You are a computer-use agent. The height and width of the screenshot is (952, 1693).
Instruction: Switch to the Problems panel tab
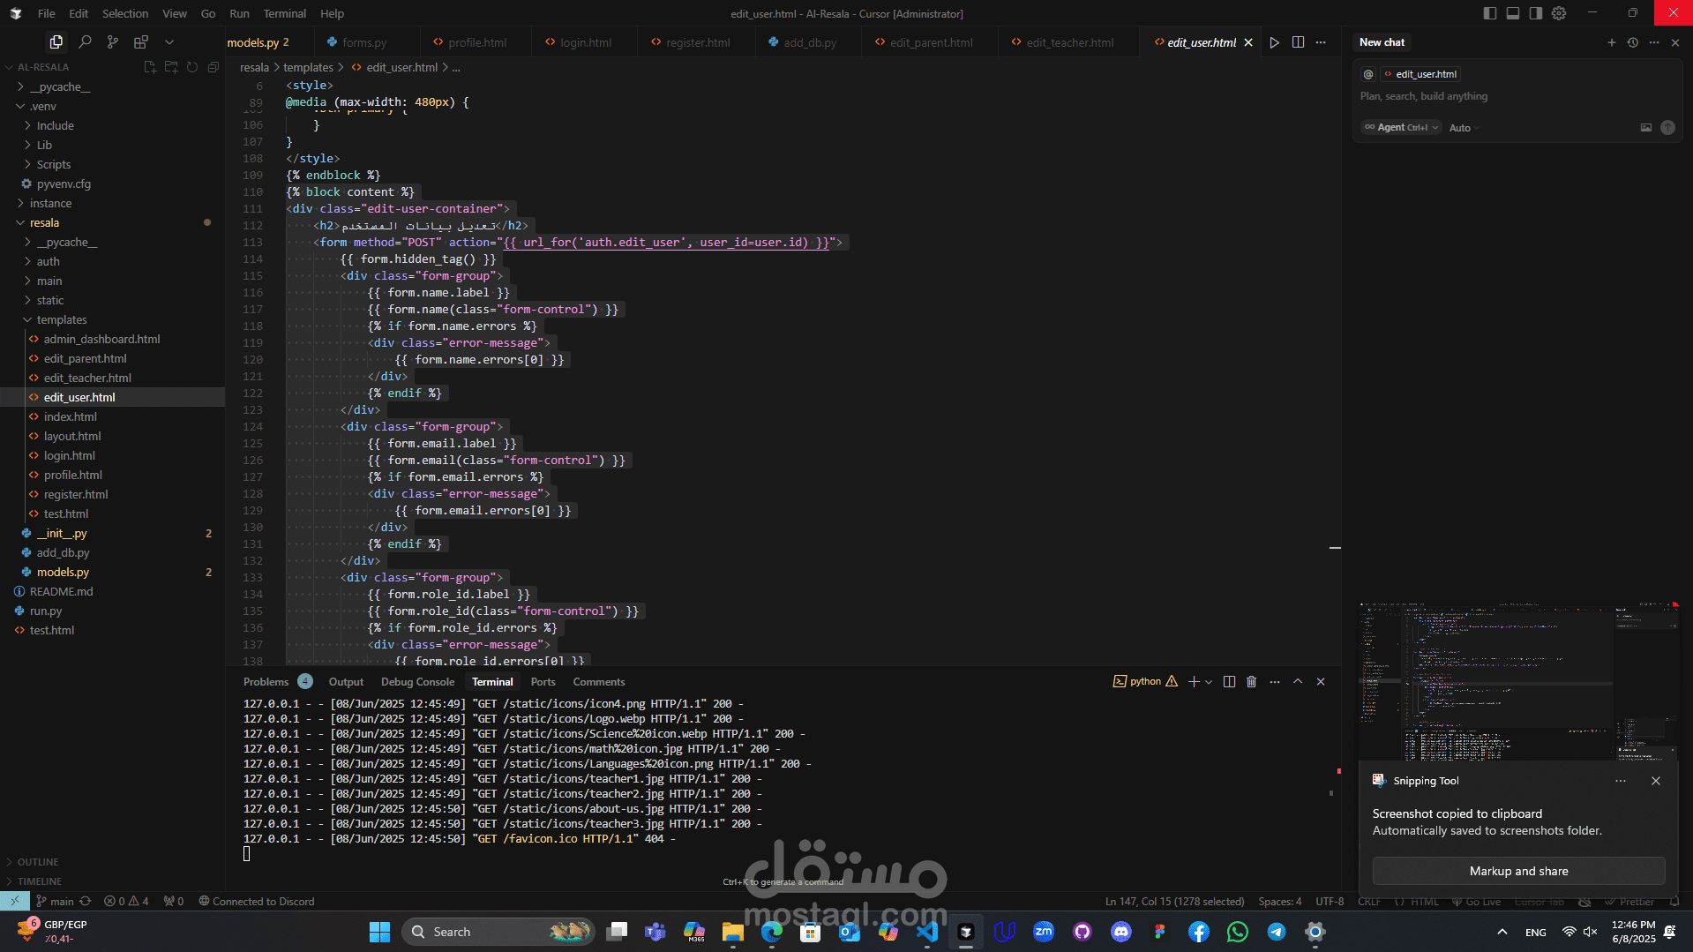266,682
